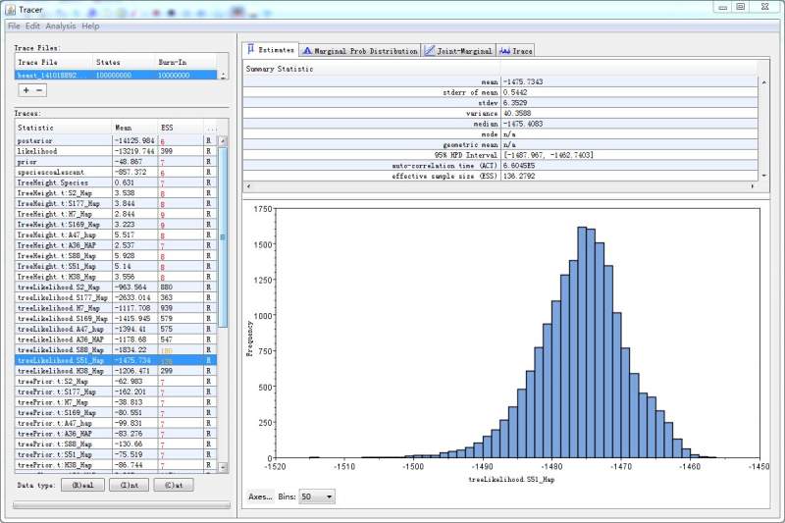This screenshot has width=785, height=523.
Task: Open the File menu
Action: pos(14,26)
